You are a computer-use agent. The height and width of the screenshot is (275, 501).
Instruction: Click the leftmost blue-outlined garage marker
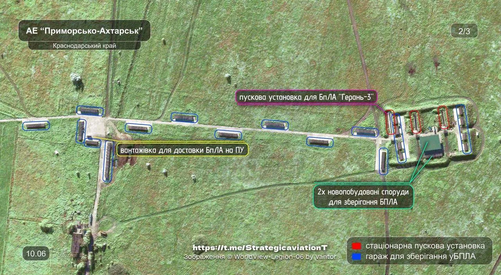36,126
